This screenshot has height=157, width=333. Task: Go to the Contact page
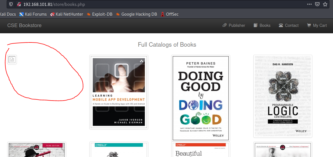pos(289,25)
